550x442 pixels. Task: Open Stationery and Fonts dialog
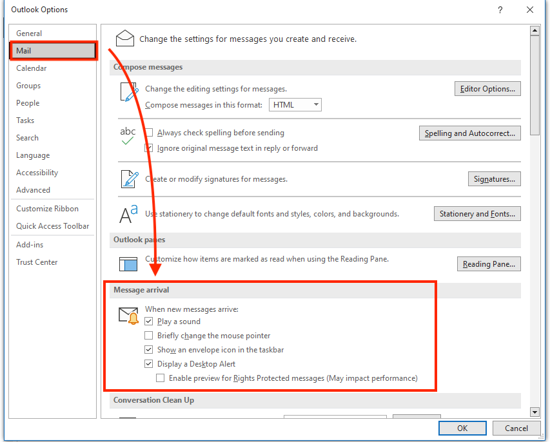point(477,214)
